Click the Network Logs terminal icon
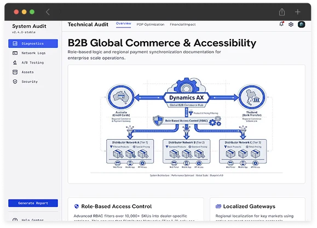This screenshot has height=228, width=317. [15, 53]
